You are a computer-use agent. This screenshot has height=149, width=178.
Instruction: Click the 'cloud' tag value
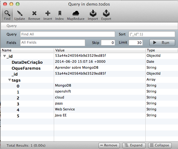[x=59, y=97]
